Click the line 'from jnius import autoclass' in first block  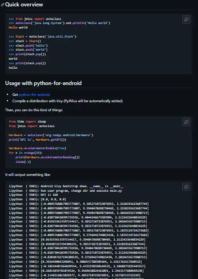pos(35,19)
